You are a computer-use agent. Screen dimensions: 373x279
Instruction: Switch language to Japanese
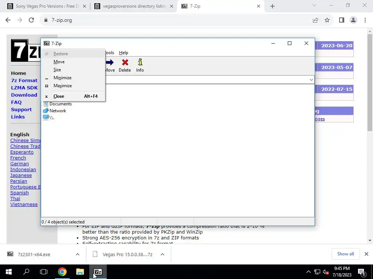[x=21, y=175]
